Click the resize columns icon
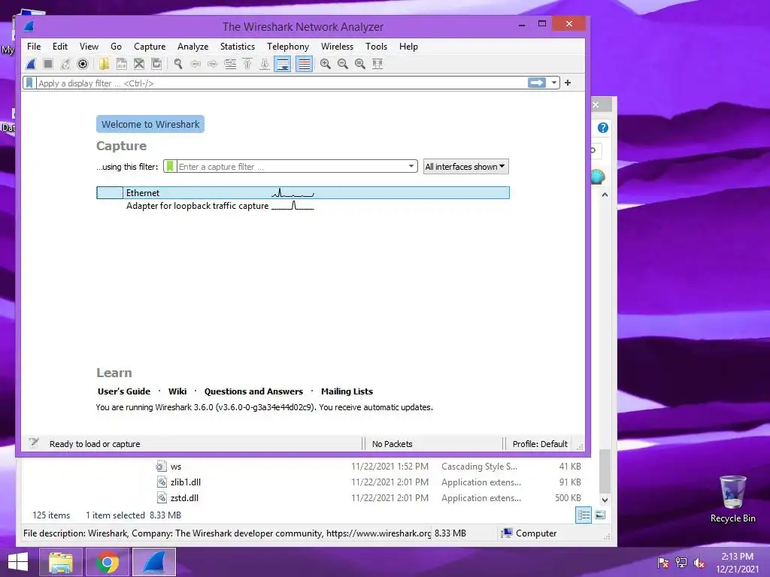Screen dimensions: 770x577 377,64
